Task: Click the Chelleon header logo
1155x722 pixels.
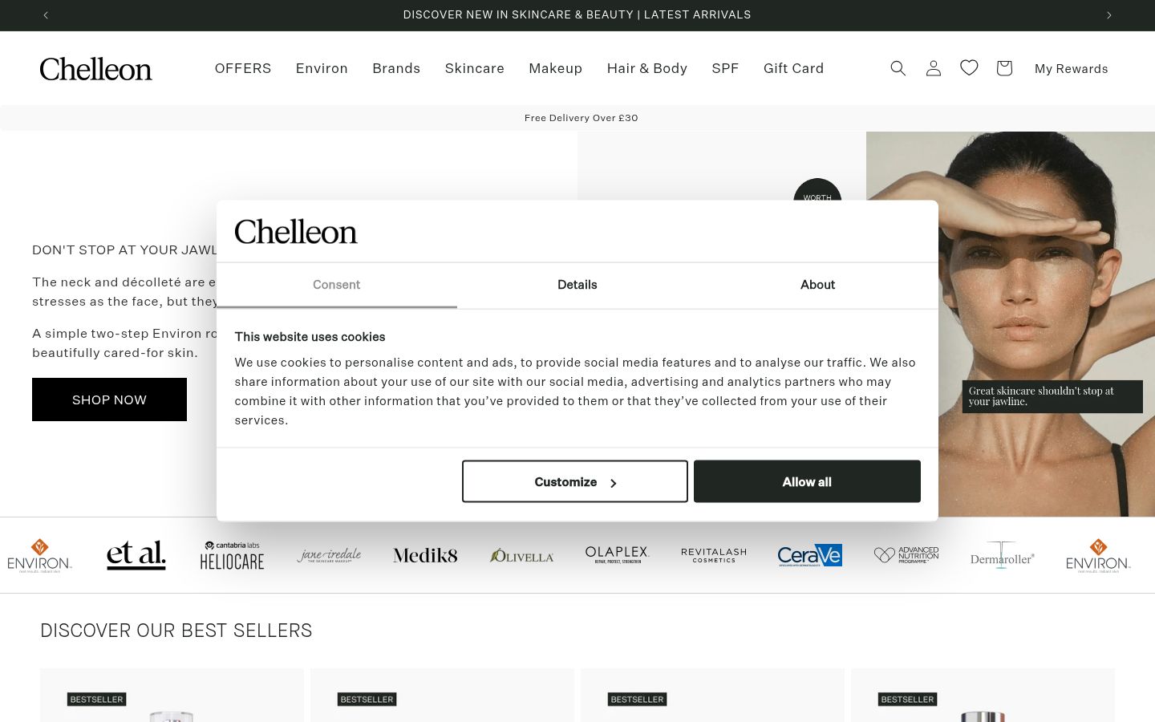Action: [95, 69]
